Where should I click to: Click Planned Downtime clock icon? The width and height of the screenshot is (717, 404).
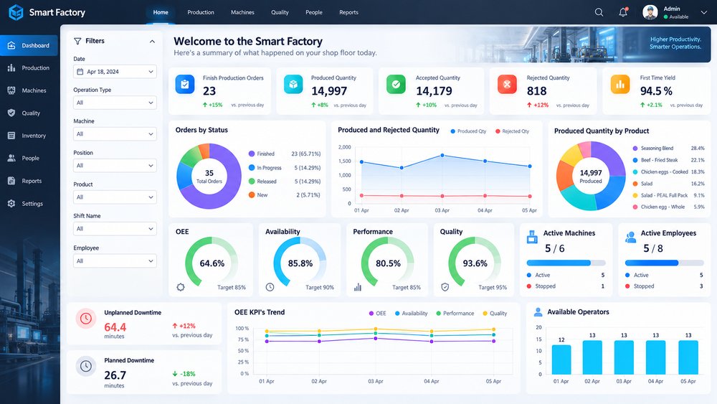click(86, 366)
